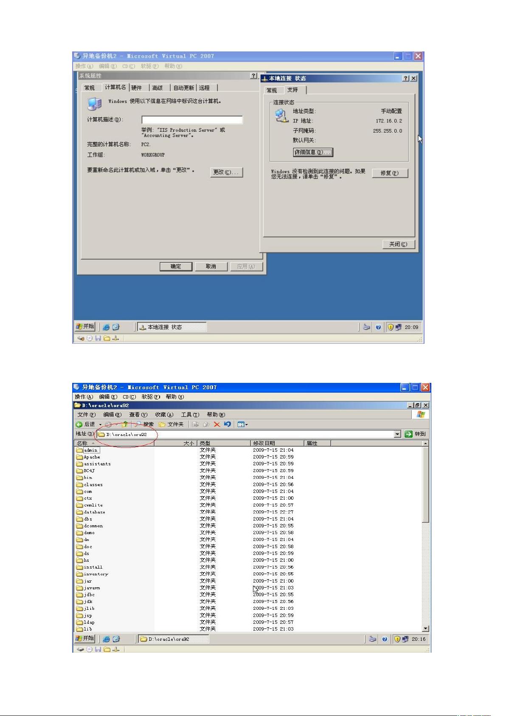The image size is (506, 716).
Task: Click the file list scrollbar down arrow
Action: click(x=426, y=629)
